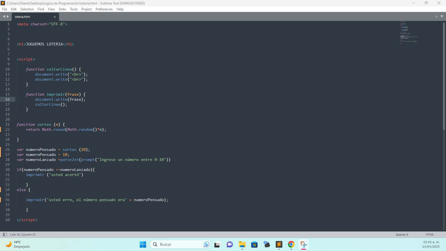Click the opening script tag
Viewport: 446px width, 251px height.
[x=26, y=59]
